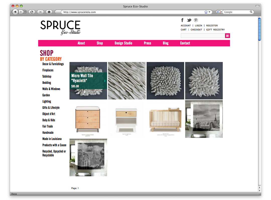Image resolution: width=271 pixels, height=200 pixels.
Task: Expand the Micro Wall Tile Hyacinth detail arrow
Action: (105, 81)
